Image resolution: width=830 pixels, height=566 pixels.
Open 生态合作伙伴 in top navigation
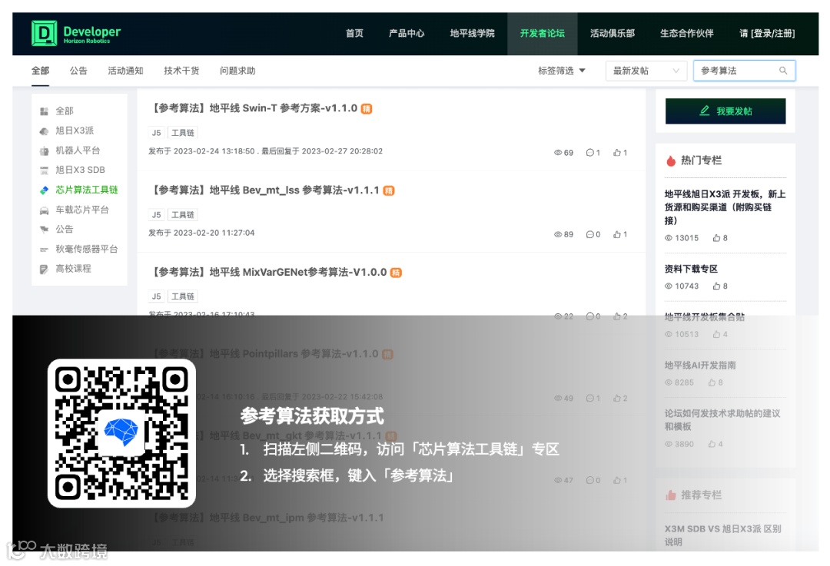pos(686,33)
